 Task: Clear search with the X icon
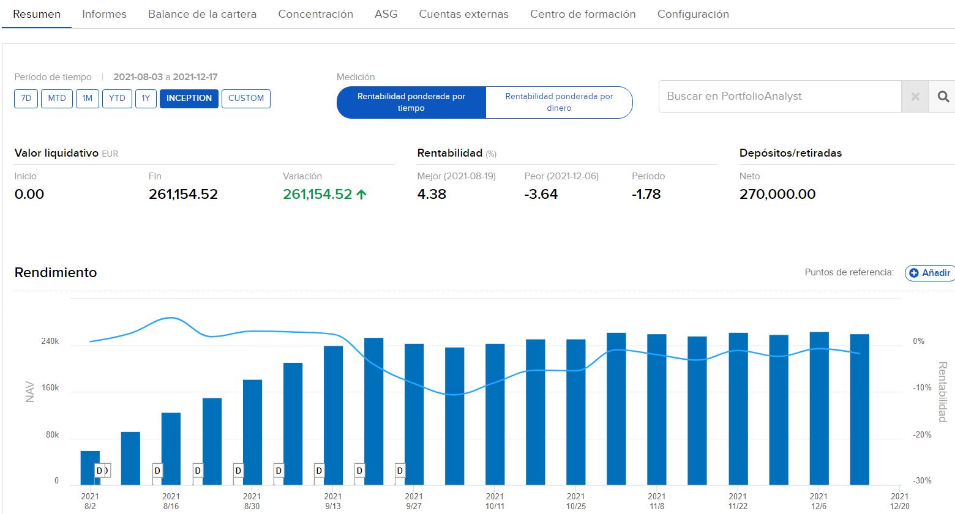pos(915,97)
